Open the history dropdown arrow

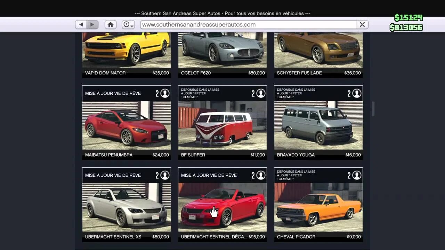pyautogui.click(x=132, y=26)
